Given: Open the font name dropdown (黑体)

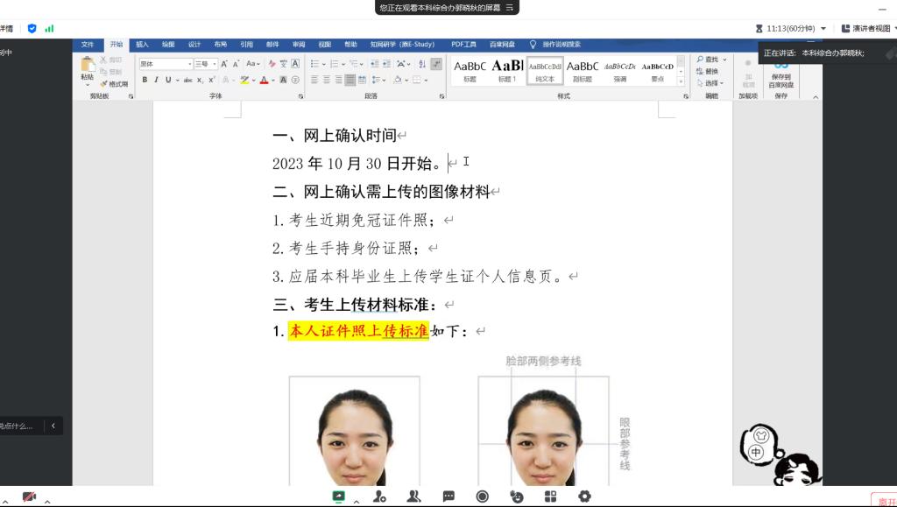Looking at the screenshot, I should pyautogui.click(x=165, y=64).
